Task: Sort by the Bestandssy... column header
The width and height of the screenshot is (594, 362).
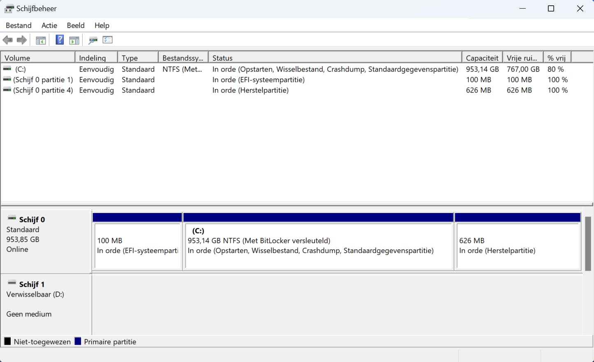Action: [x=183, y=58]
